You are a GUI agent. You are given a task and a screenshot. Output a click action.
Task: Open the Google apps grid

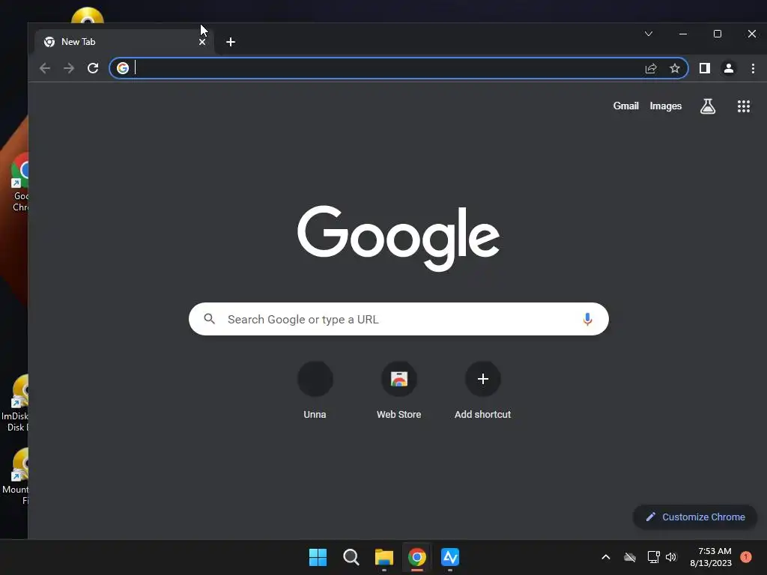[x=744, y=106]
